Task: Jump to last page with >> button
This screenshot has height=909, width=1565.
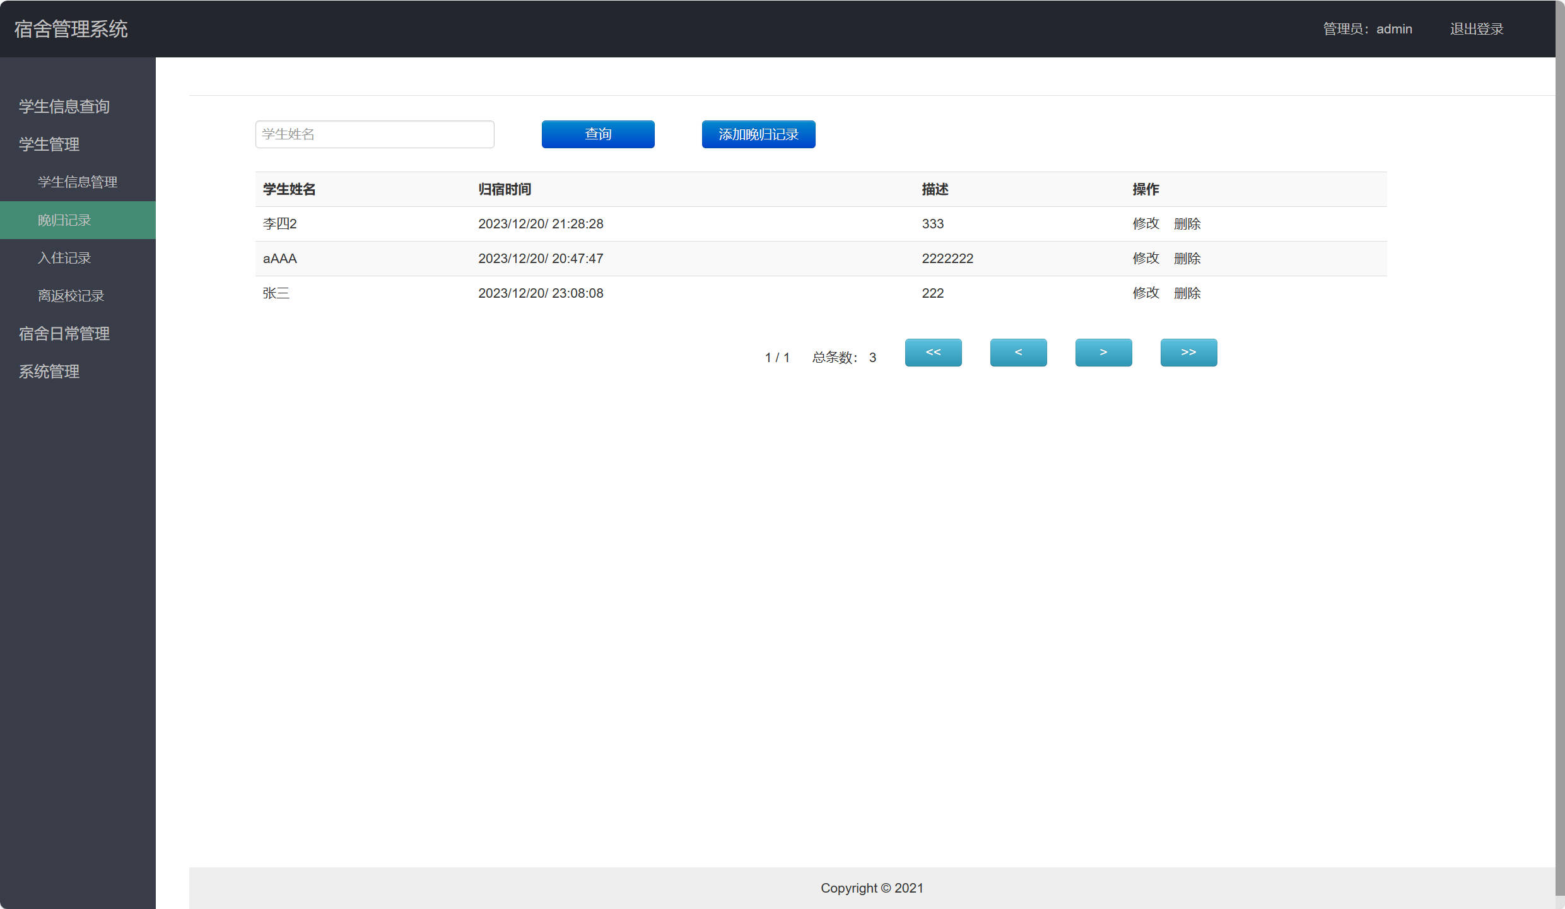Action: click(x=1188, y=352)
